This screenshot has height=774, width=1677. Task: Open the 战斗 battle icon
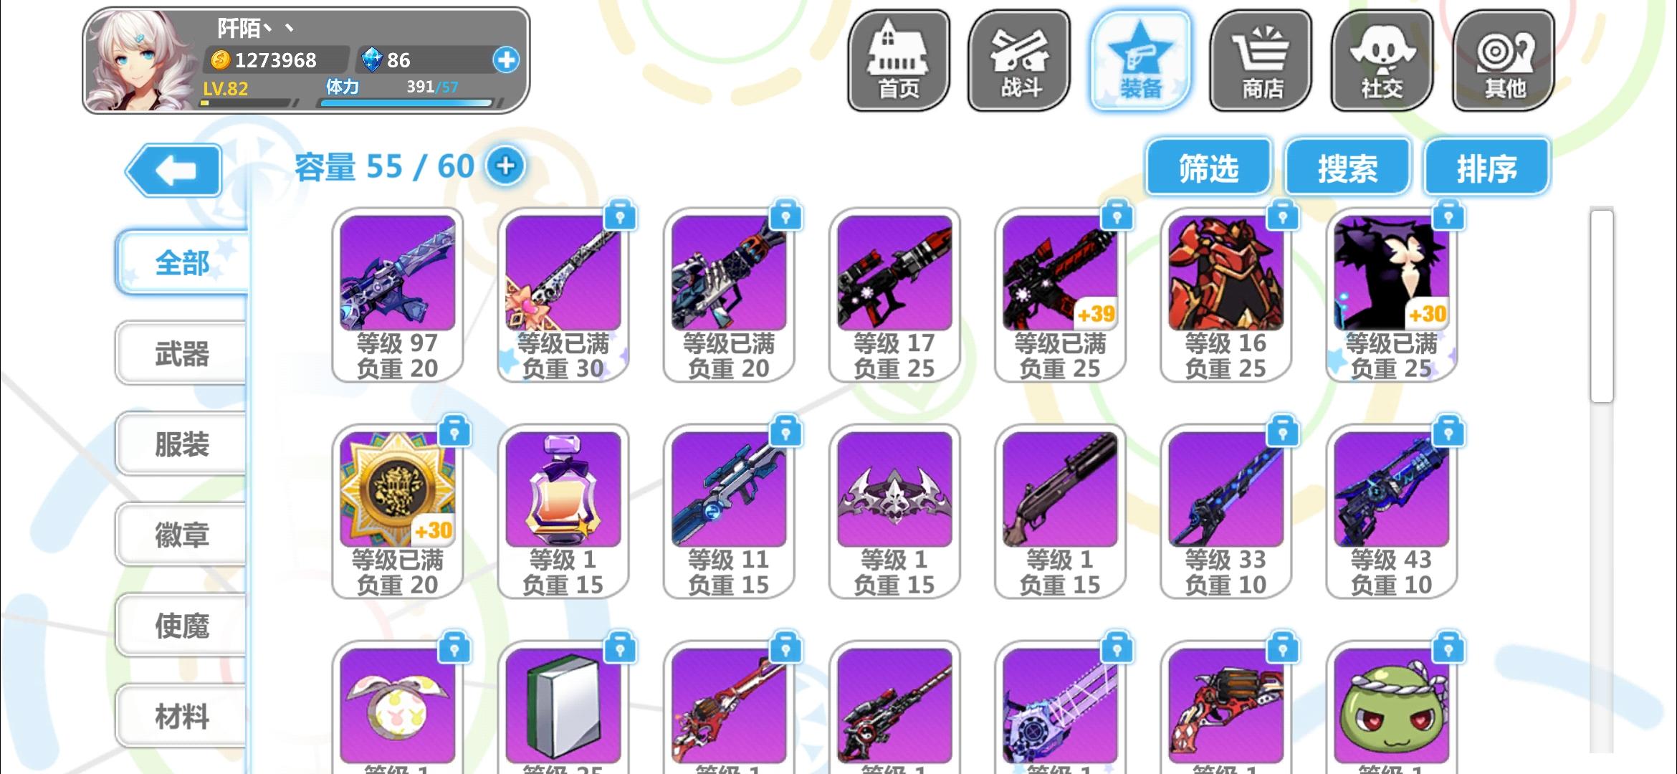point(1019,60)
